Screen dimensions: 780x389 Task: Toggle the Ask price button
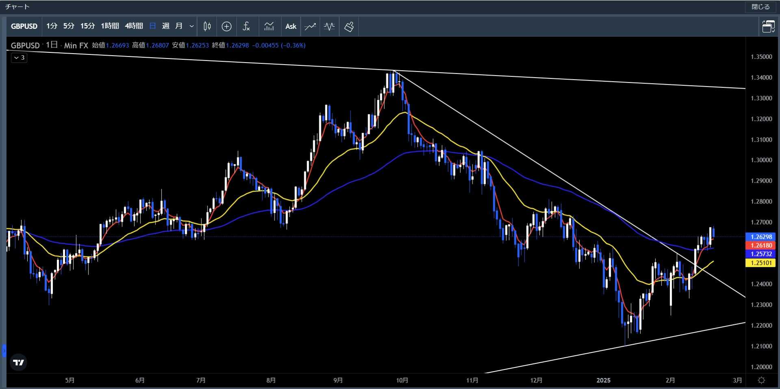[291, 26]
